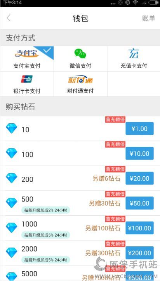Click the 技能升级加成2% 24小时 bonus tag
The height and width of the screenshot is (281, 160).
pyautogui.click(x=45, y=210)
